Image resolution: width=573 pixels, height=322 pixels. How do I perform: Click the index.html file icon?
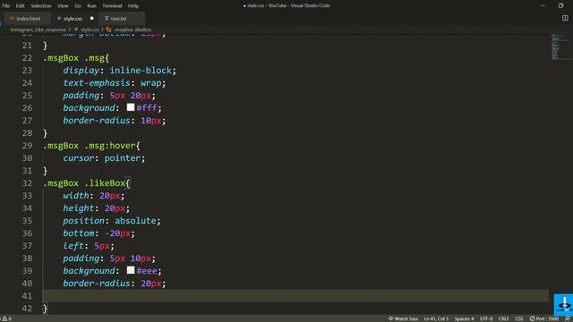coord(12,18)
